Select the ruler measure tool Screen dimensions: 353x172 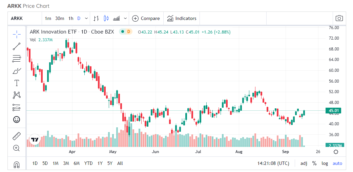[x=17, y=136]
